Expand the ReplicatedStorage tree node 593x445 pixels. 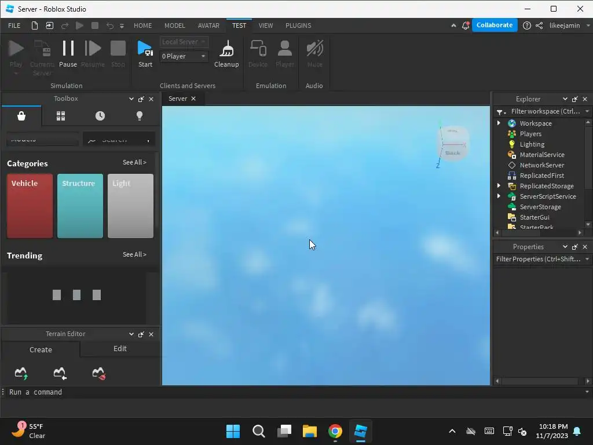click(x=499, y=186)
